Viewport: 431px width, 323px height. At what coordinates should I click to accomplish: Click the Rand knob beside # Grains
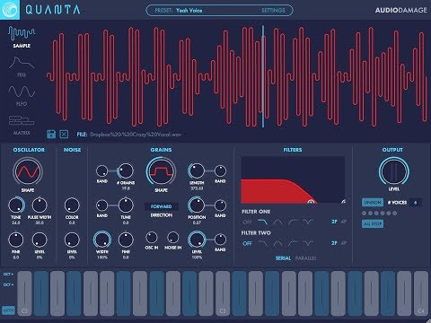[x=101, y=171]
